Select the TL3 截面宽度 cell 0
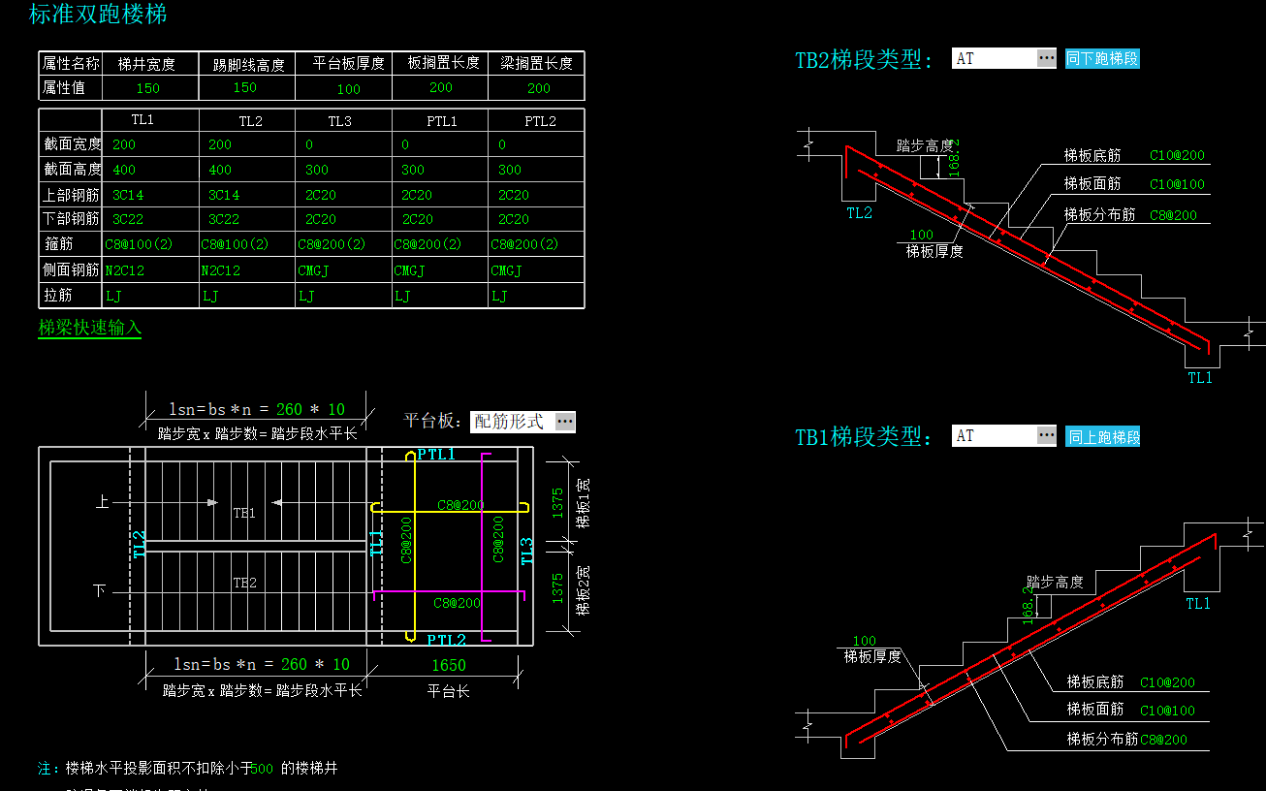The width and height of the screenshot is (1266, 791). tap(309, 144)
